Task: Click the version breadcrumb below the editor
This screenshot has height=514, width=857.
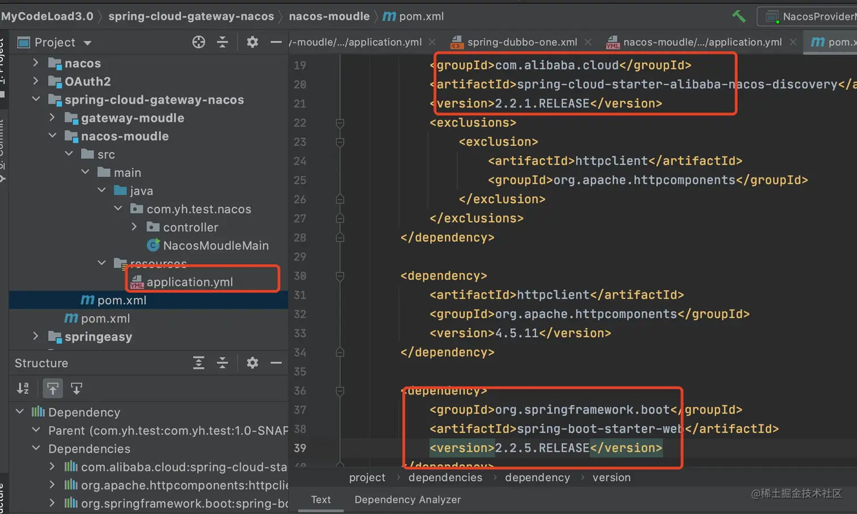Action: 612,478
